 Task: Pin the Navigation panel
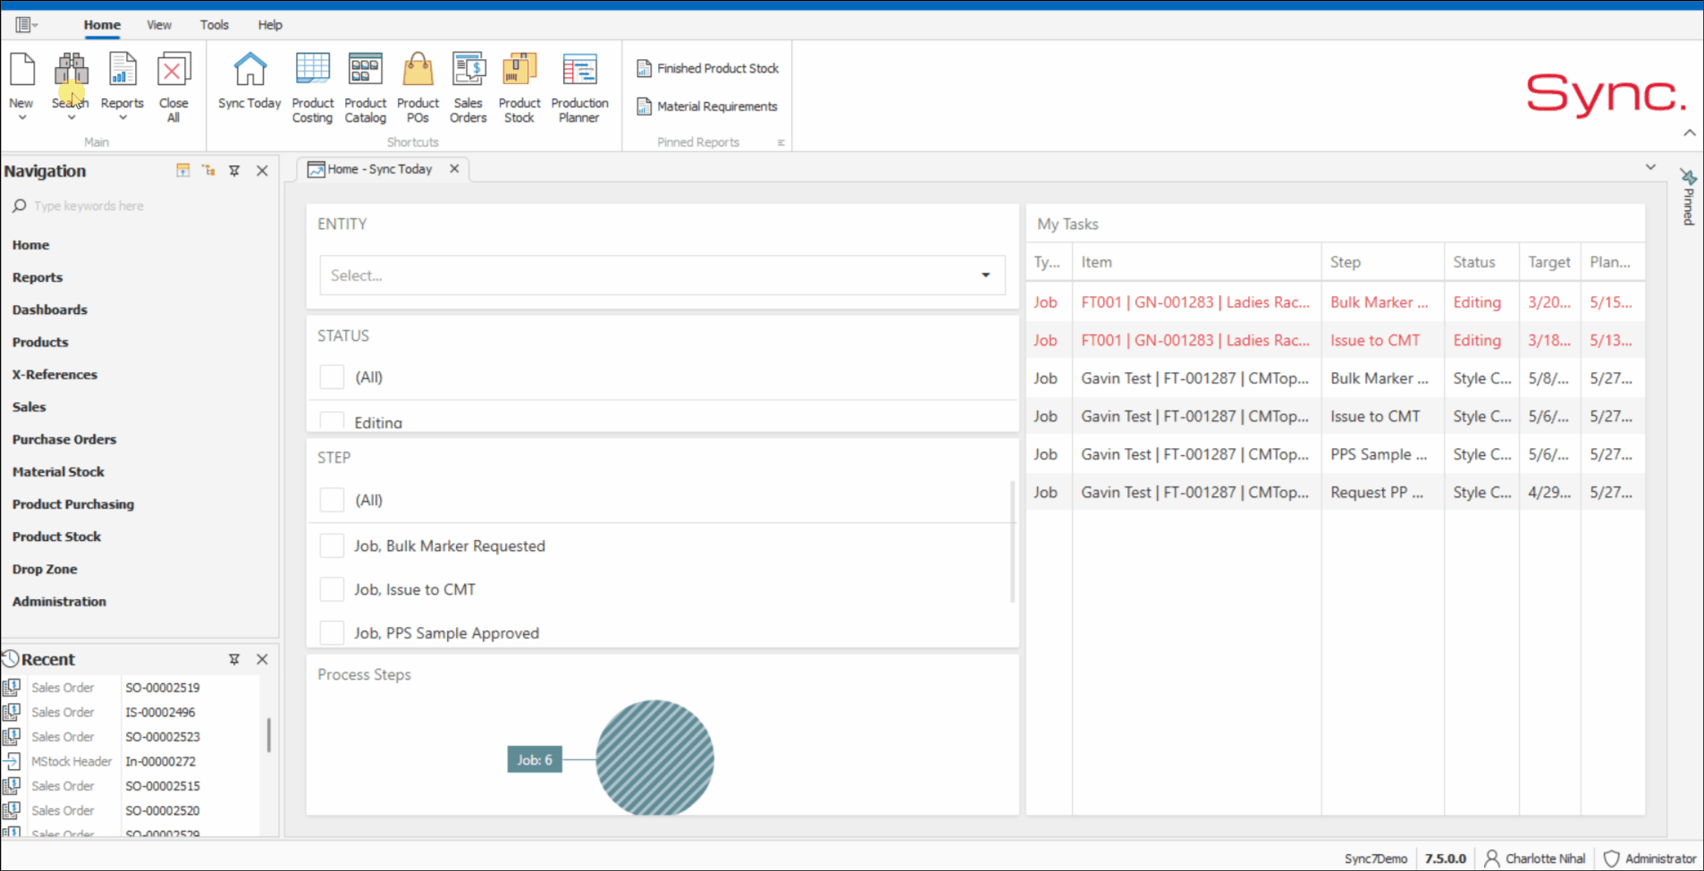pyautogui.click(x=234, y=171)
